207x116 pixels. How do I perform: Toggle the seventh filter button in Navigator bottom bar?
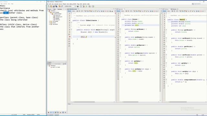(x=63, y=112)
